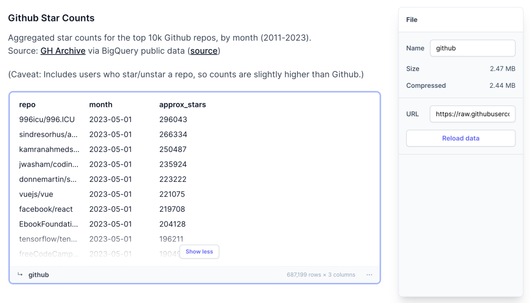The image size is (530, 303).
Task: Open the GH Archive link
Action: click(63, 50)
